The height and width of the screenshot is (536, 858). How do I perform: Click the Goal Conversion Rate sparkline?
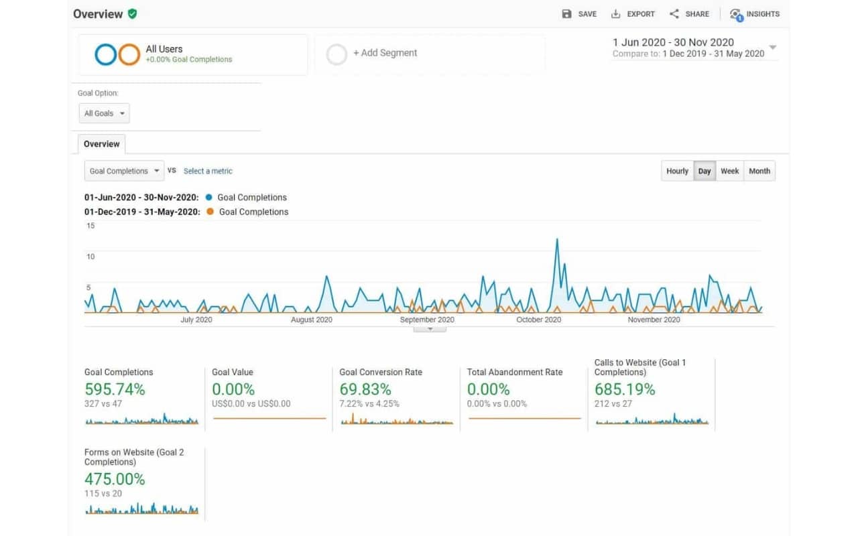397,421
